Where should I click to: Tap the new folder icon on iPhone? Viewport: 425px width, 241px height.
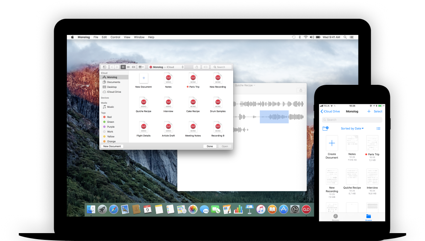click(x=325, y=128)
